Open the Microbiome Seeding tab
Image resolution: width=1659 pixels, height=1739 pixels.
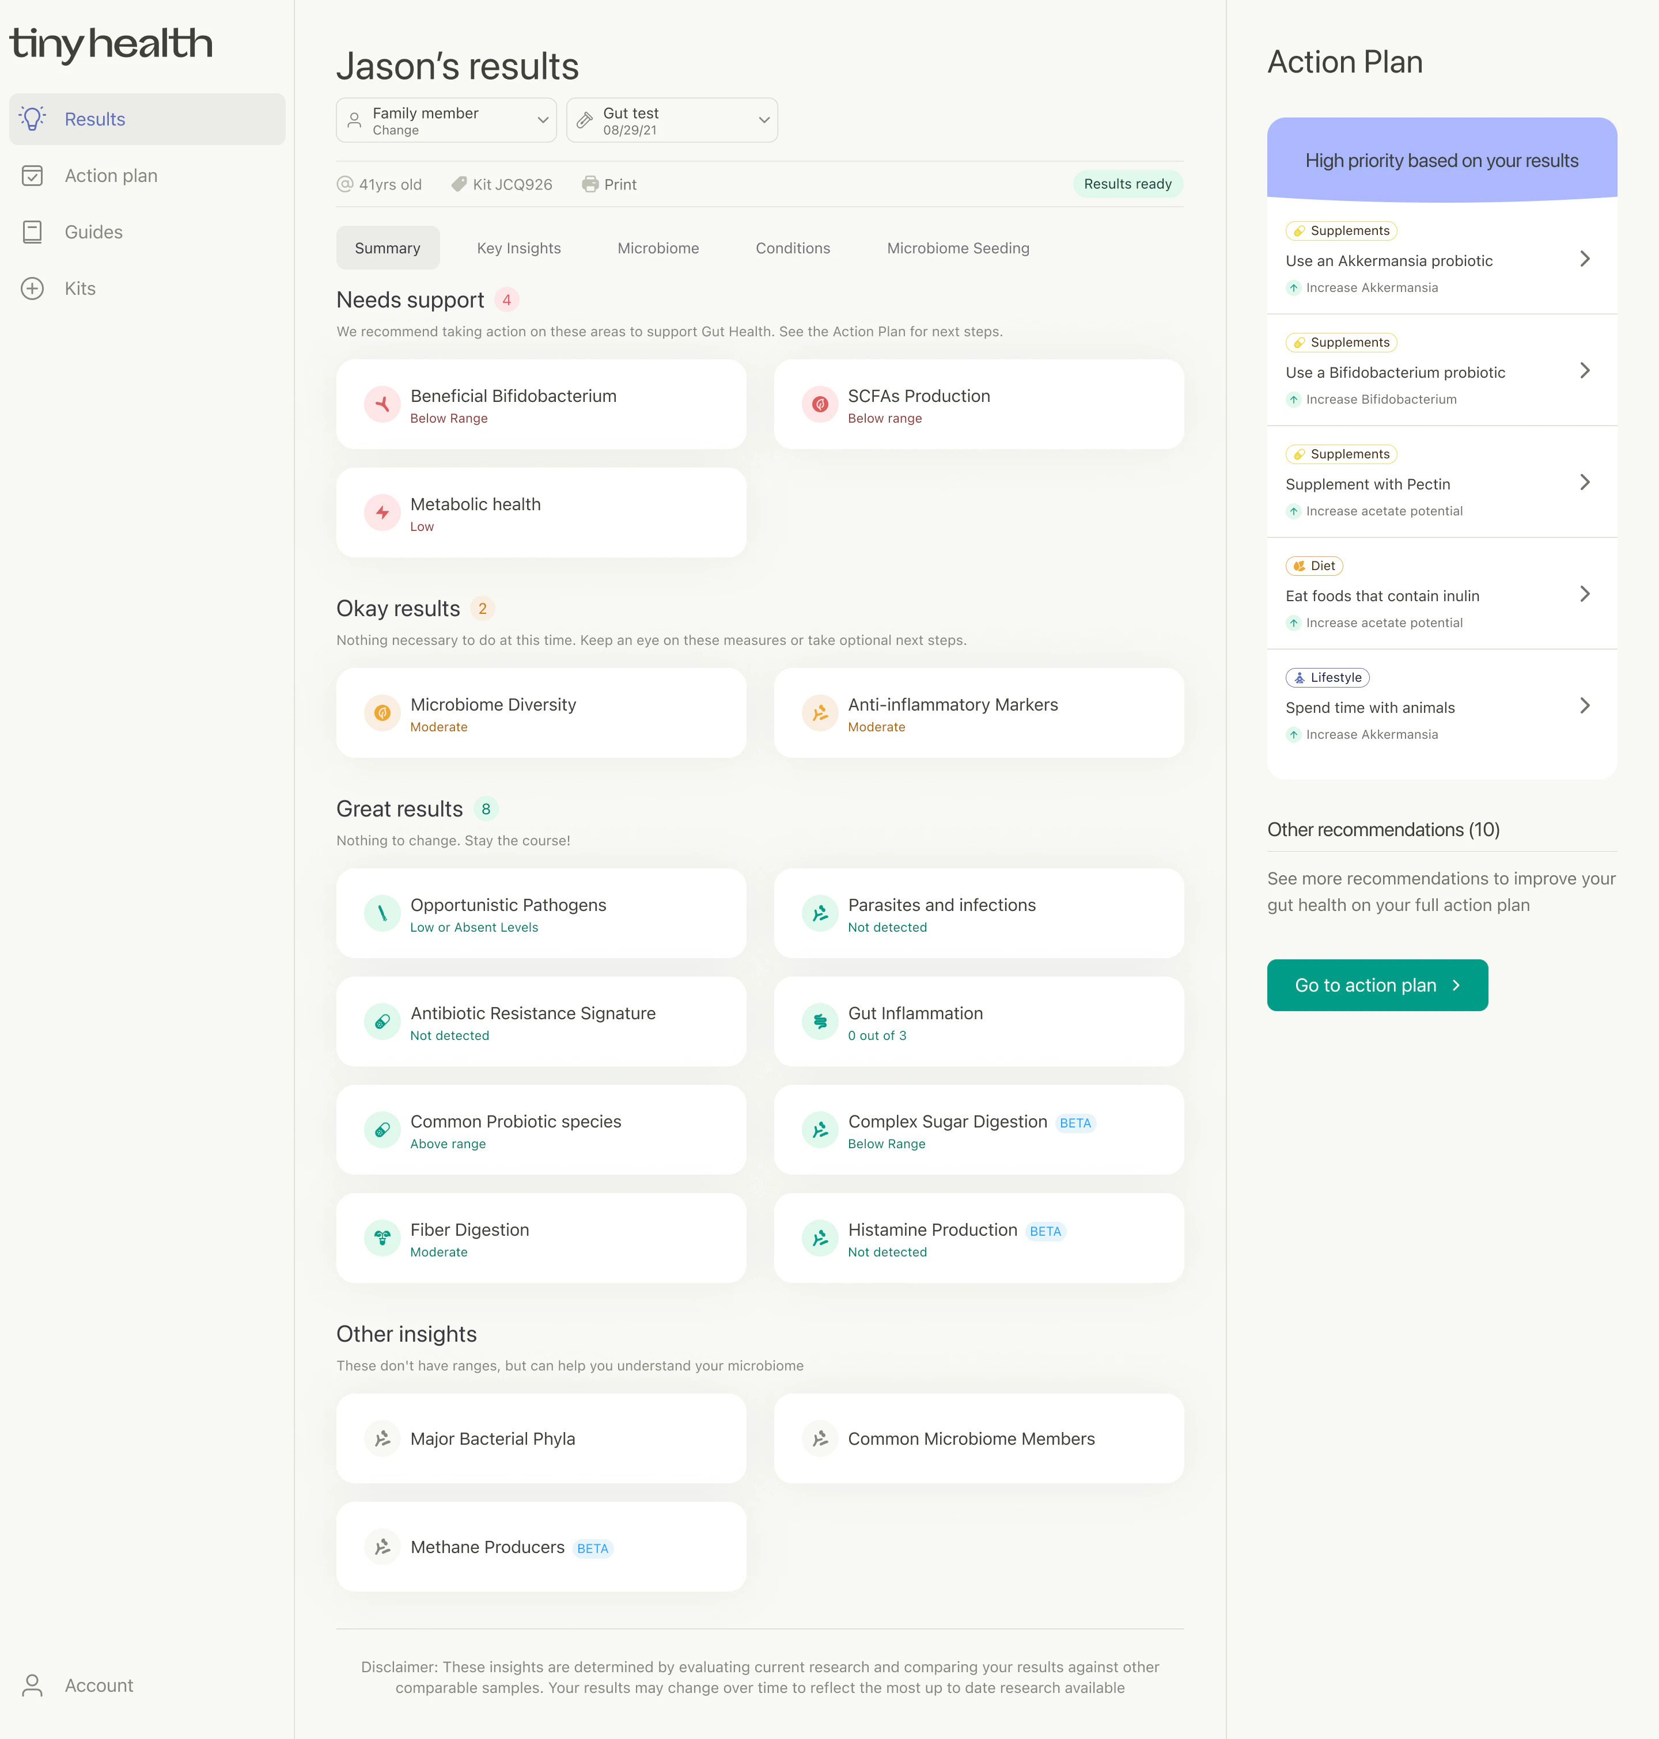click(958, 248)
